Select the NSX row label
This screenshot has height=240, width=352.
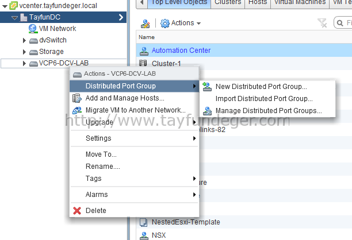159,235
